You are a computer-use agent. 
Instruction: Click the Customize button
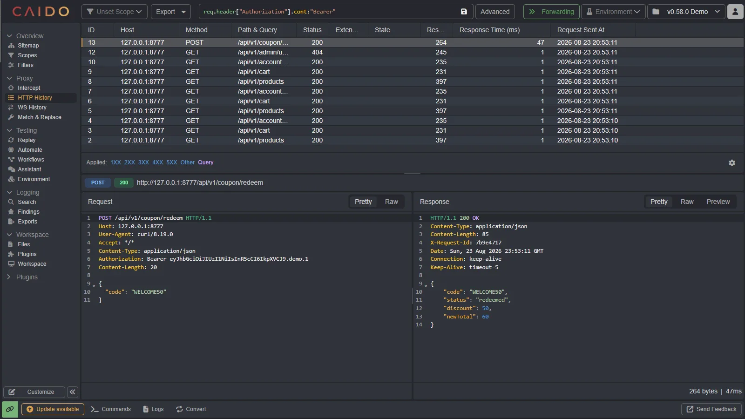[34, 392]
